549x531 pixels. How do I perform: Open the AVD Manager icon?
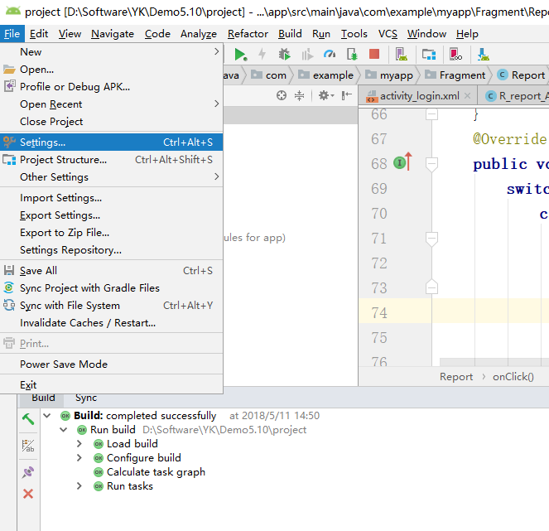coord(402,55)
